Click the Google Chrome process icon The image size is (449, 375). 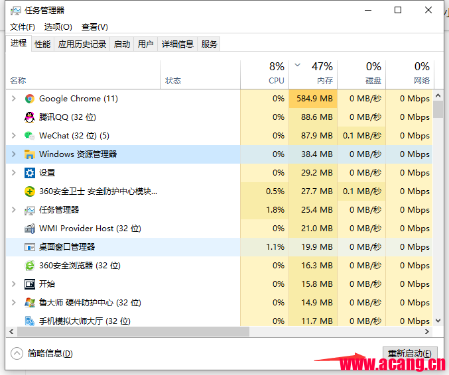[x=29, y=99]
